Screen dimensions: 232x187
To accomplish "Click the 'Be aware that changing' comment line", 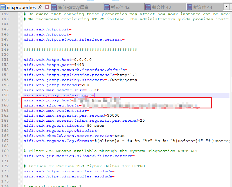I will (127, 14).
